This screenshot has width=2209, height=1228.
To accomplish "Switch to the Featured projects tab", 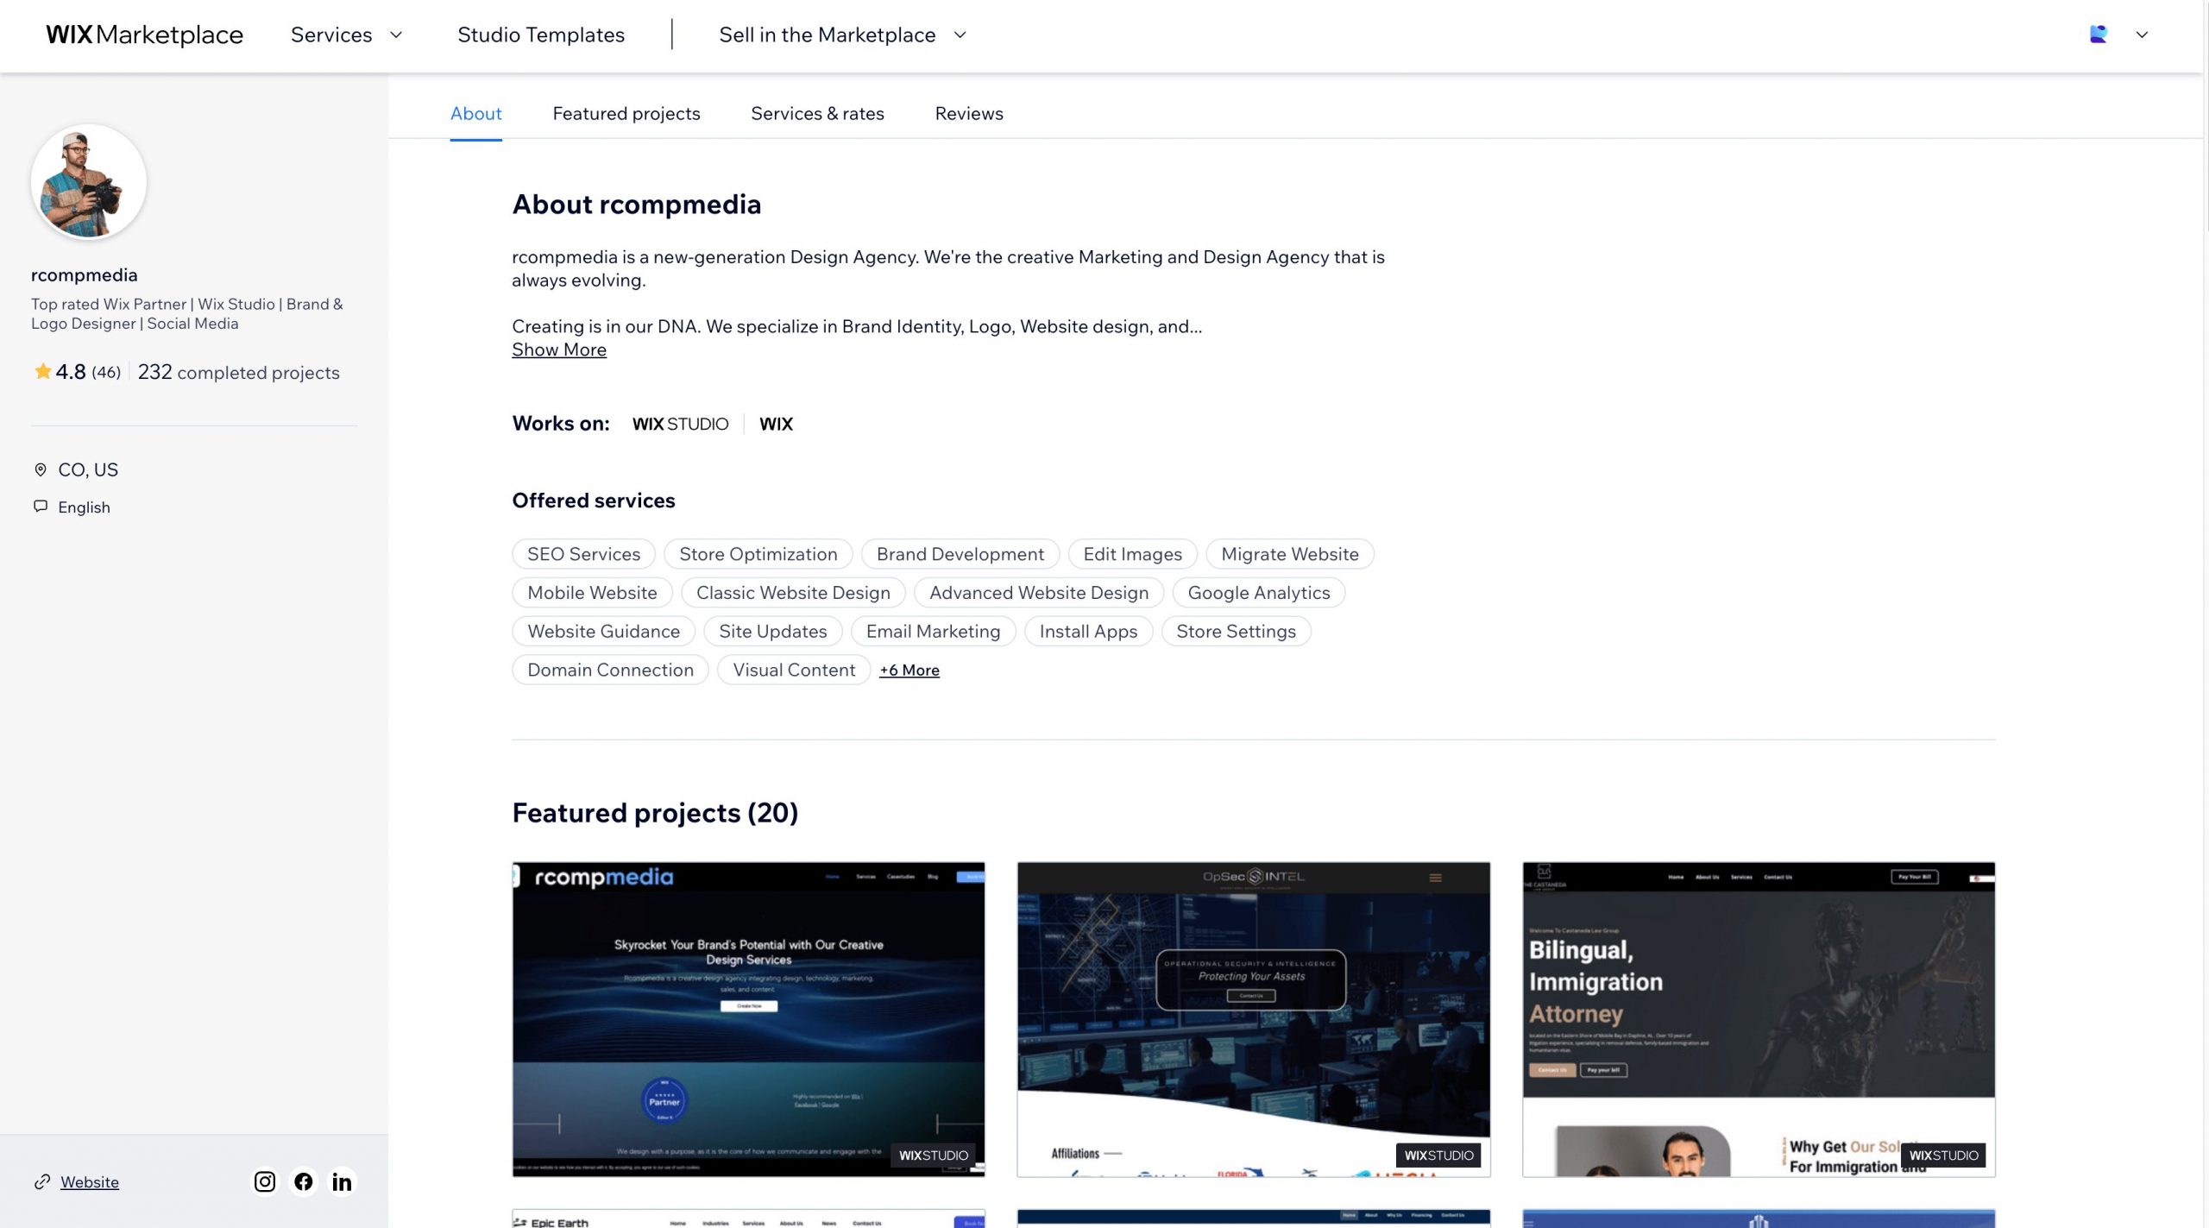I will click(x=626, y=113).
